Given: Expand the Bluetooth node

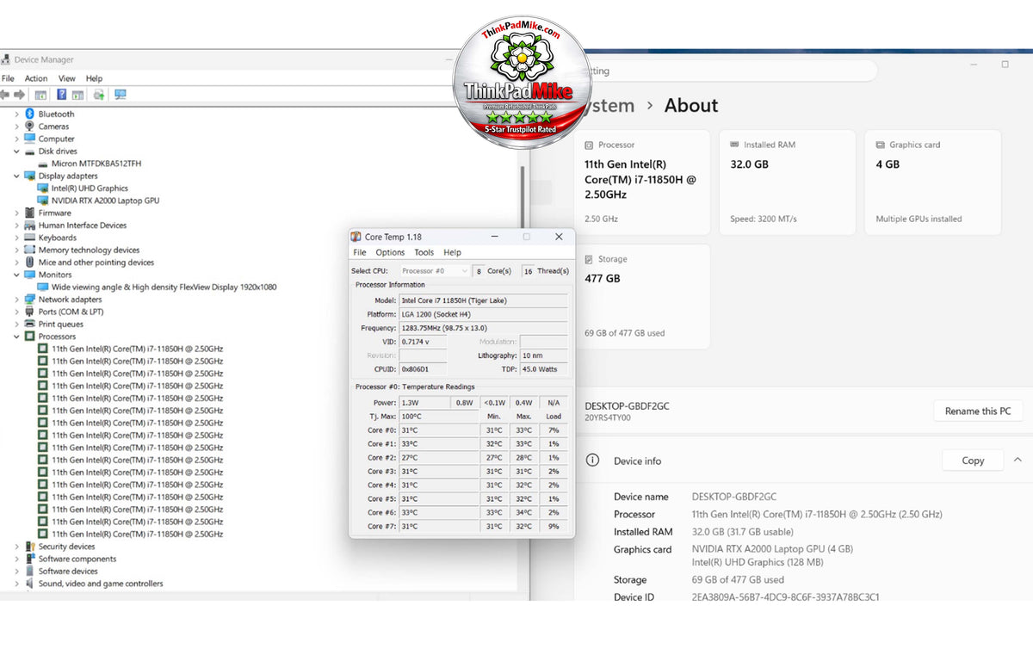Looking at the screenshot, I should click(16, 114).
